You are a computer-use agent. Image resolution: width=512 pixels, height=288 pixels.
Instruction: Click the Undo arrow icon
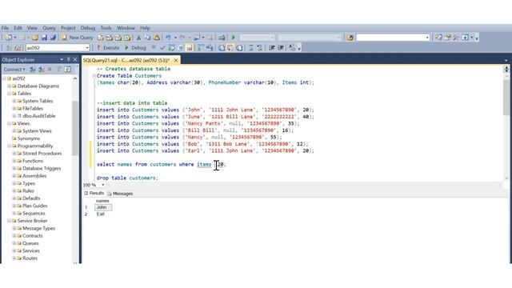(x=168, y=38)
